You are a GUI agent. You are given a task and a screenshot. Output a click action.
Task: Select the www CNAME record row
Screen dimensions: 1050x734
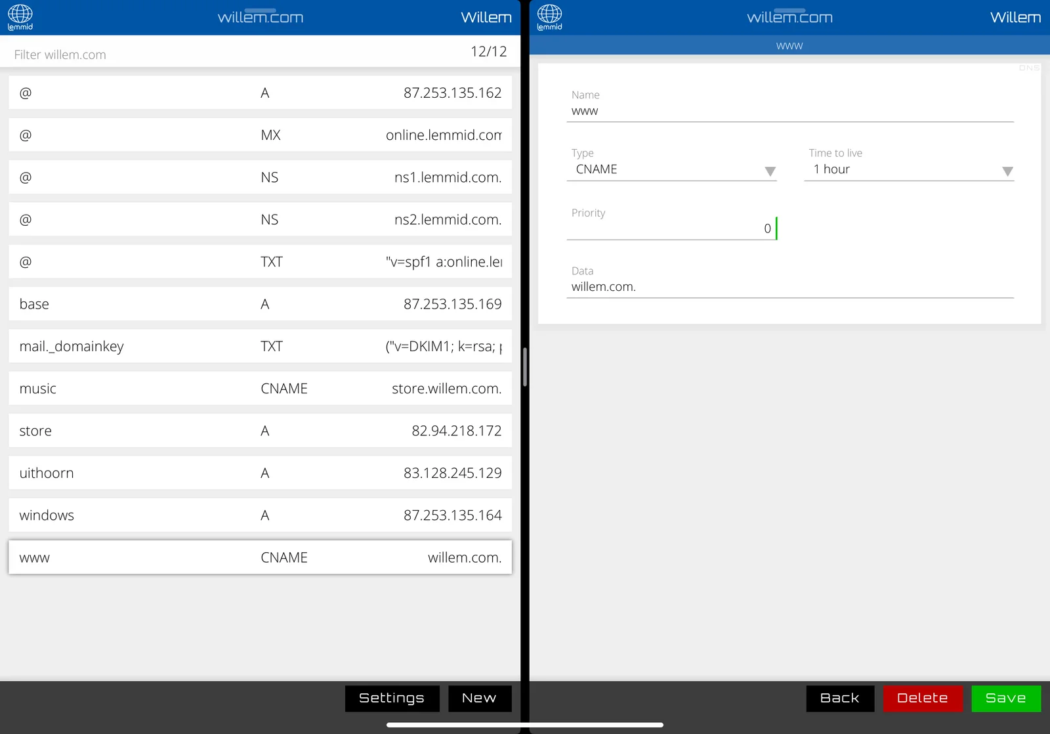point(260,557)
